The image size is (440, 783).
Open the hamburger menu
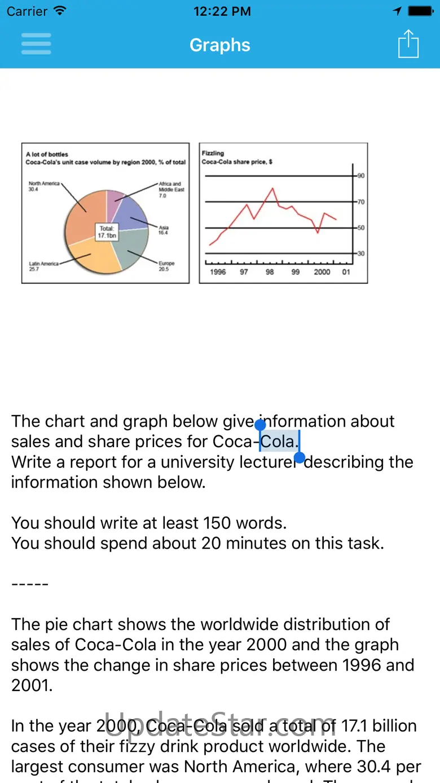[x=36, y=44]
